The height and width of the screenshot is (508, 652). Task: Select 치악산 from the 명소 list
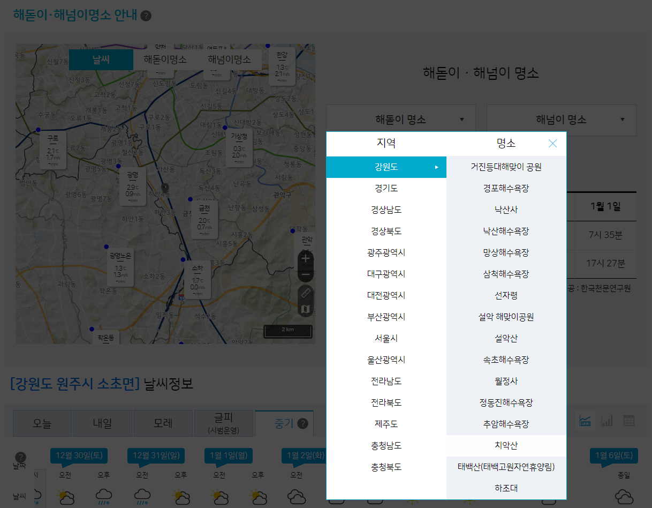coord(505,445)
